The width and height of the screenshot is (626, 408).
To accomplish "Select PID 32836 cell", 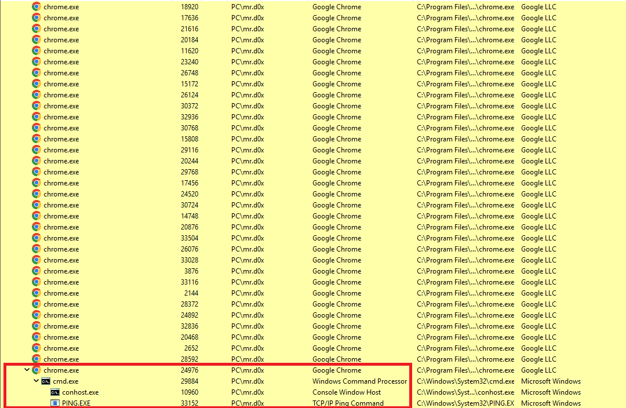I will coord(189,326).
